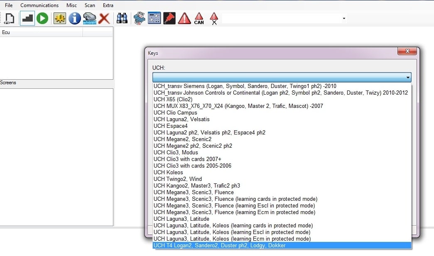Click the red X disconnect icon
434x256 pixels.
pyautogui.click(x=104, y=18)
